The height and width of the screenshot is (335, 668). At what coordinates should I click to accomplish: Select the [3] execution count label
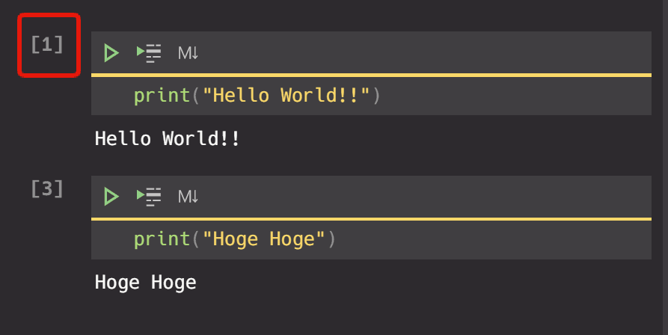point(47,188)
